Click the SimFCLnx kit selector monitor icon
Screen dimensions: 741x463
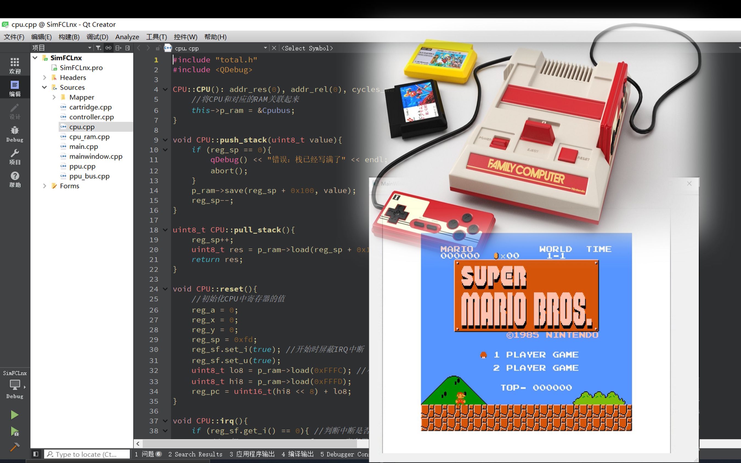(15, 385)
